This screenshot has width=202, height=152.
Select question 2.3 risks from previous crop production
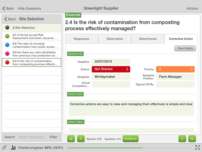pos(32,54)
